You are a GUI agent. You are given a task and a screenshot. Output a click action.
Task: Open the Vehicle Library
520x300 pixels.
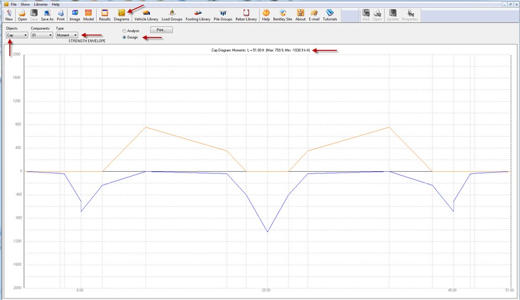[x=146, y=14]
